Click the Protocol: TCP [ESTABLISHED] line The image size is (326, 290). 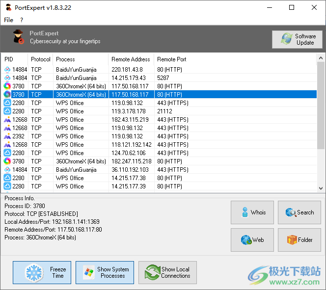tap(41, 214)
